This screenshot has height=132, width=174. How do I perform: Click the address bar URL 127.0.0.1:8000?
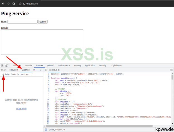click(30, 4)
